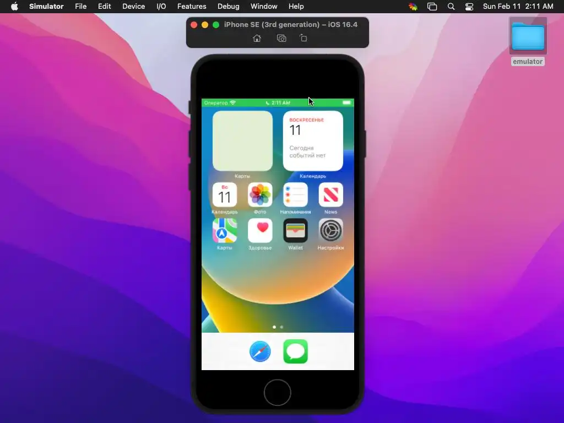Open the Features menu
This screenshot has width=564, height=423.
(192, 7)
